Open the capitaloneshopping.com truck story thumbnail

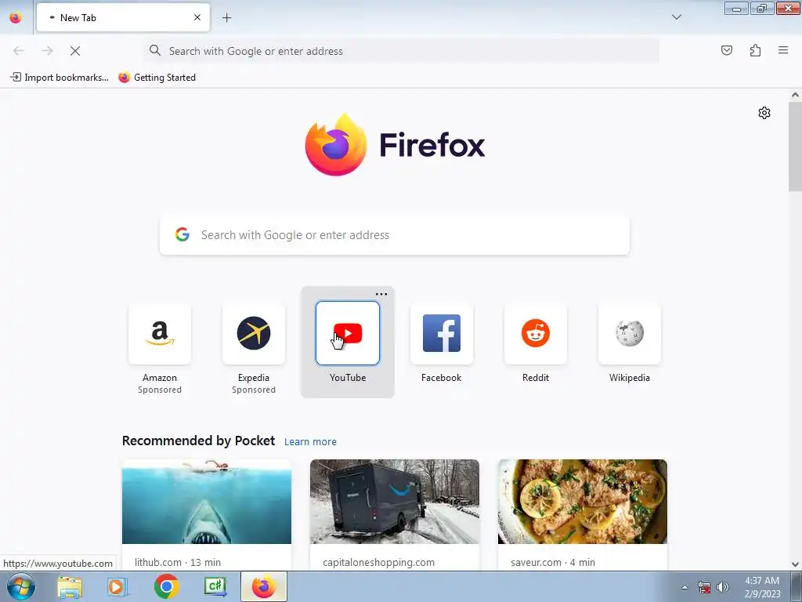coord(395,502)
